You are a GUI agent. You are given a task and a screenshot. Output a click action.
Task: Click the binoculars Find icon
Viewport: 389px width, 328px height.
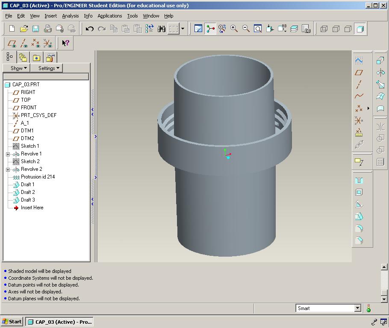(x=161, y=29)
